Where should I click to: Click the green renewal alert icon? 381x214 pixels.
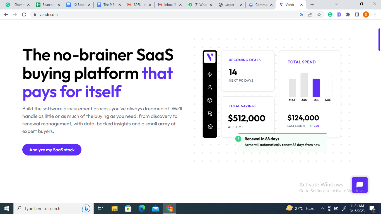(x=238, y=139)
